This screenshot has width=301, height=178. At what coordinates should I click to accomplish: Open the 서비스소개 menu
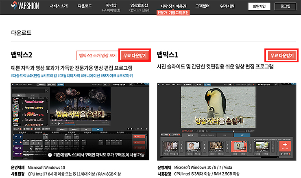coord(59,6)
